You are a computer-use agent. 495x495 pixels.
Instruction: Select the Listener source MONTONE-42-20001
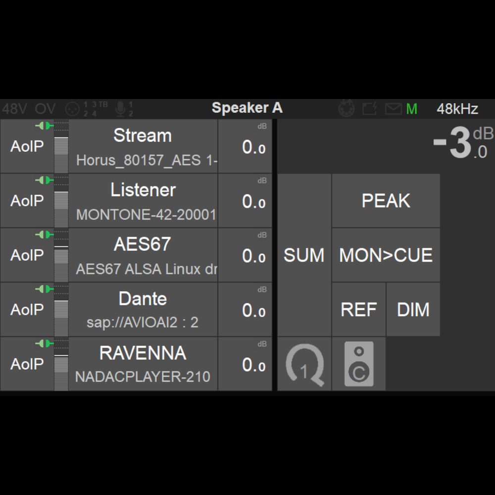143,200
